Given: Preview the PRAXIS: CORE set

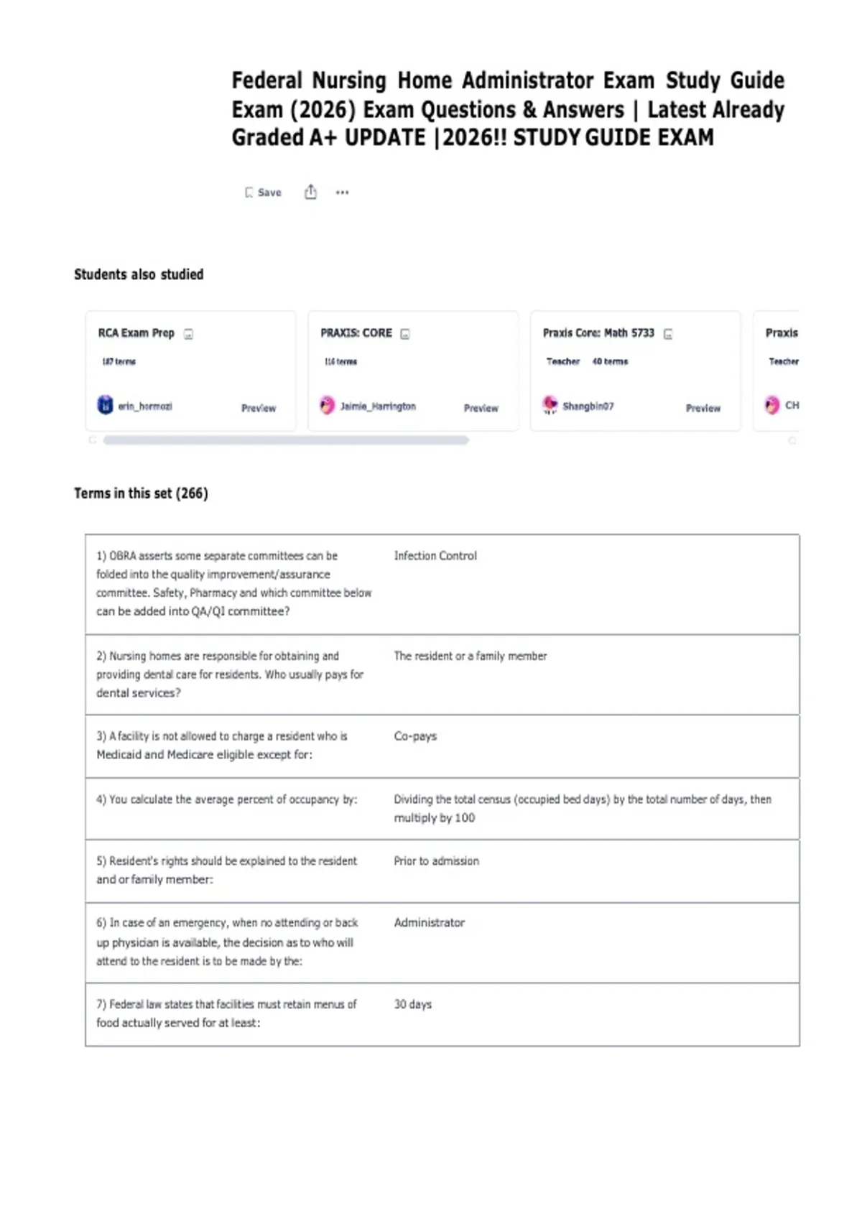Looking at the screenshot, I should pyautogui.click(x=481, y=408).
